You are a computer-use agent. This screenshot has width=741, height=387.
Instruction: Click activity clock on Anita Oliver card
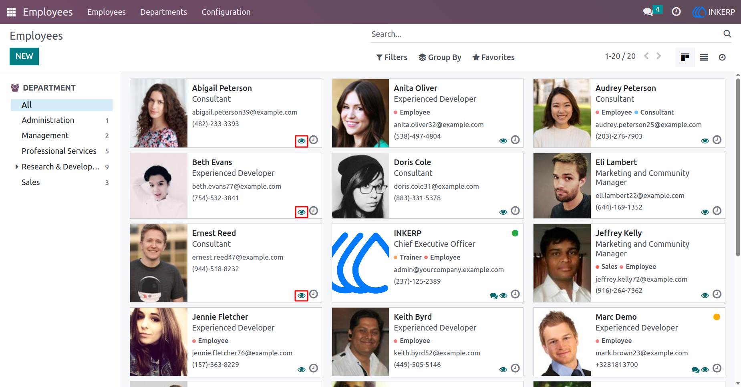point(515,140)
